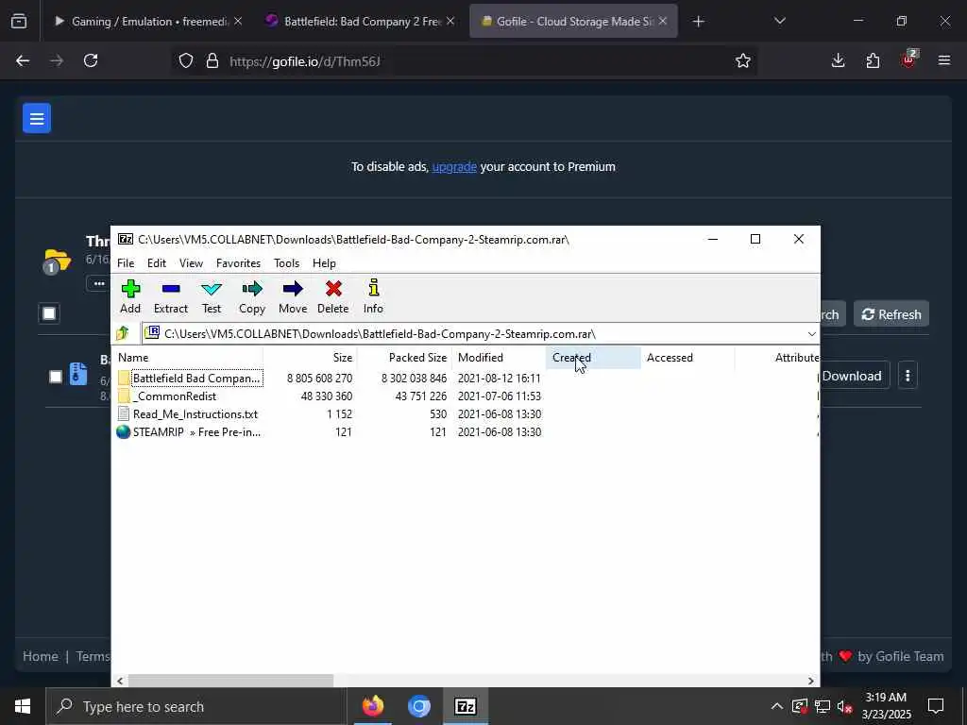967x725 pixels.
Task: Click the Copy tool in 7-Zip
Action: pos(251,296)
